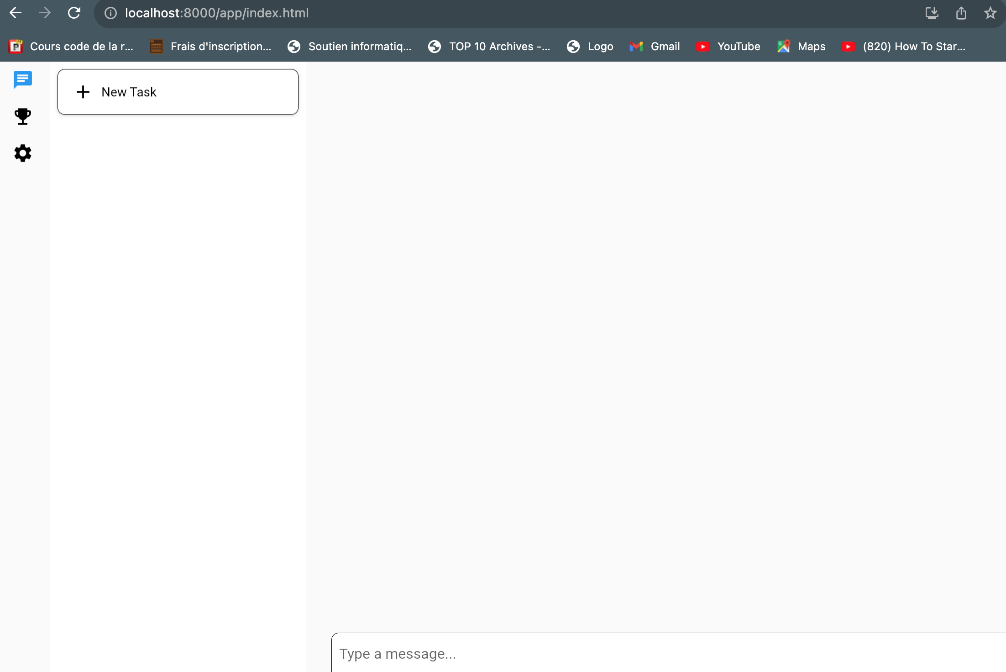Click the install app download icon
1006x672 pixels.
(x=932, y=13)
